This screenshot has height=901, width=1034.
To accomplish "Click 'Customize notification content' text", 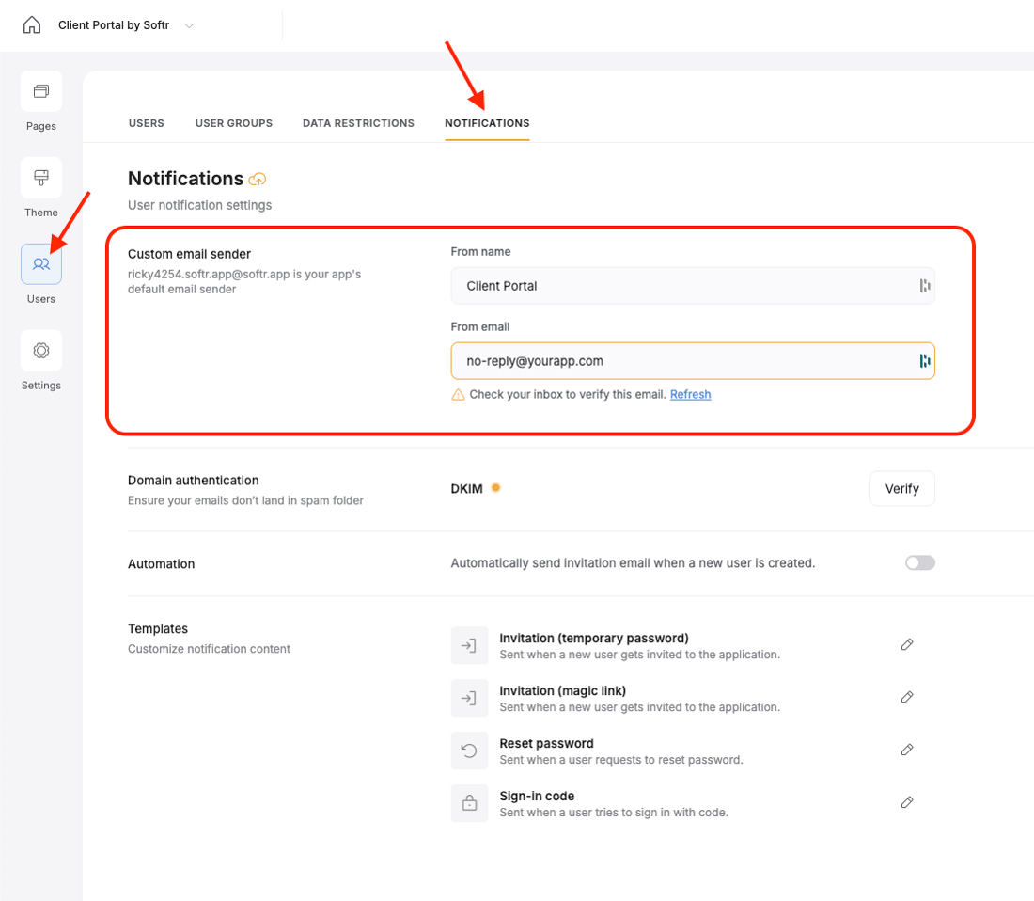I will point(209,649).
